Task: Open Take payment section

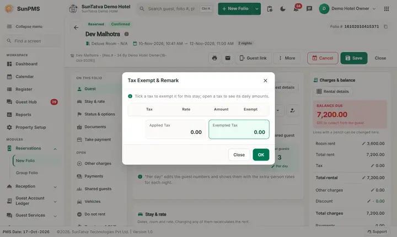Action: pyautogui.click(x=98, y=139)
